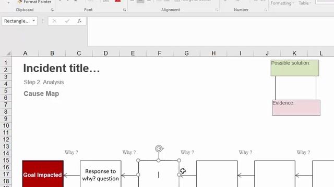
Task: Click the 'Why ?' label under column G
Action: pos(187,152)
